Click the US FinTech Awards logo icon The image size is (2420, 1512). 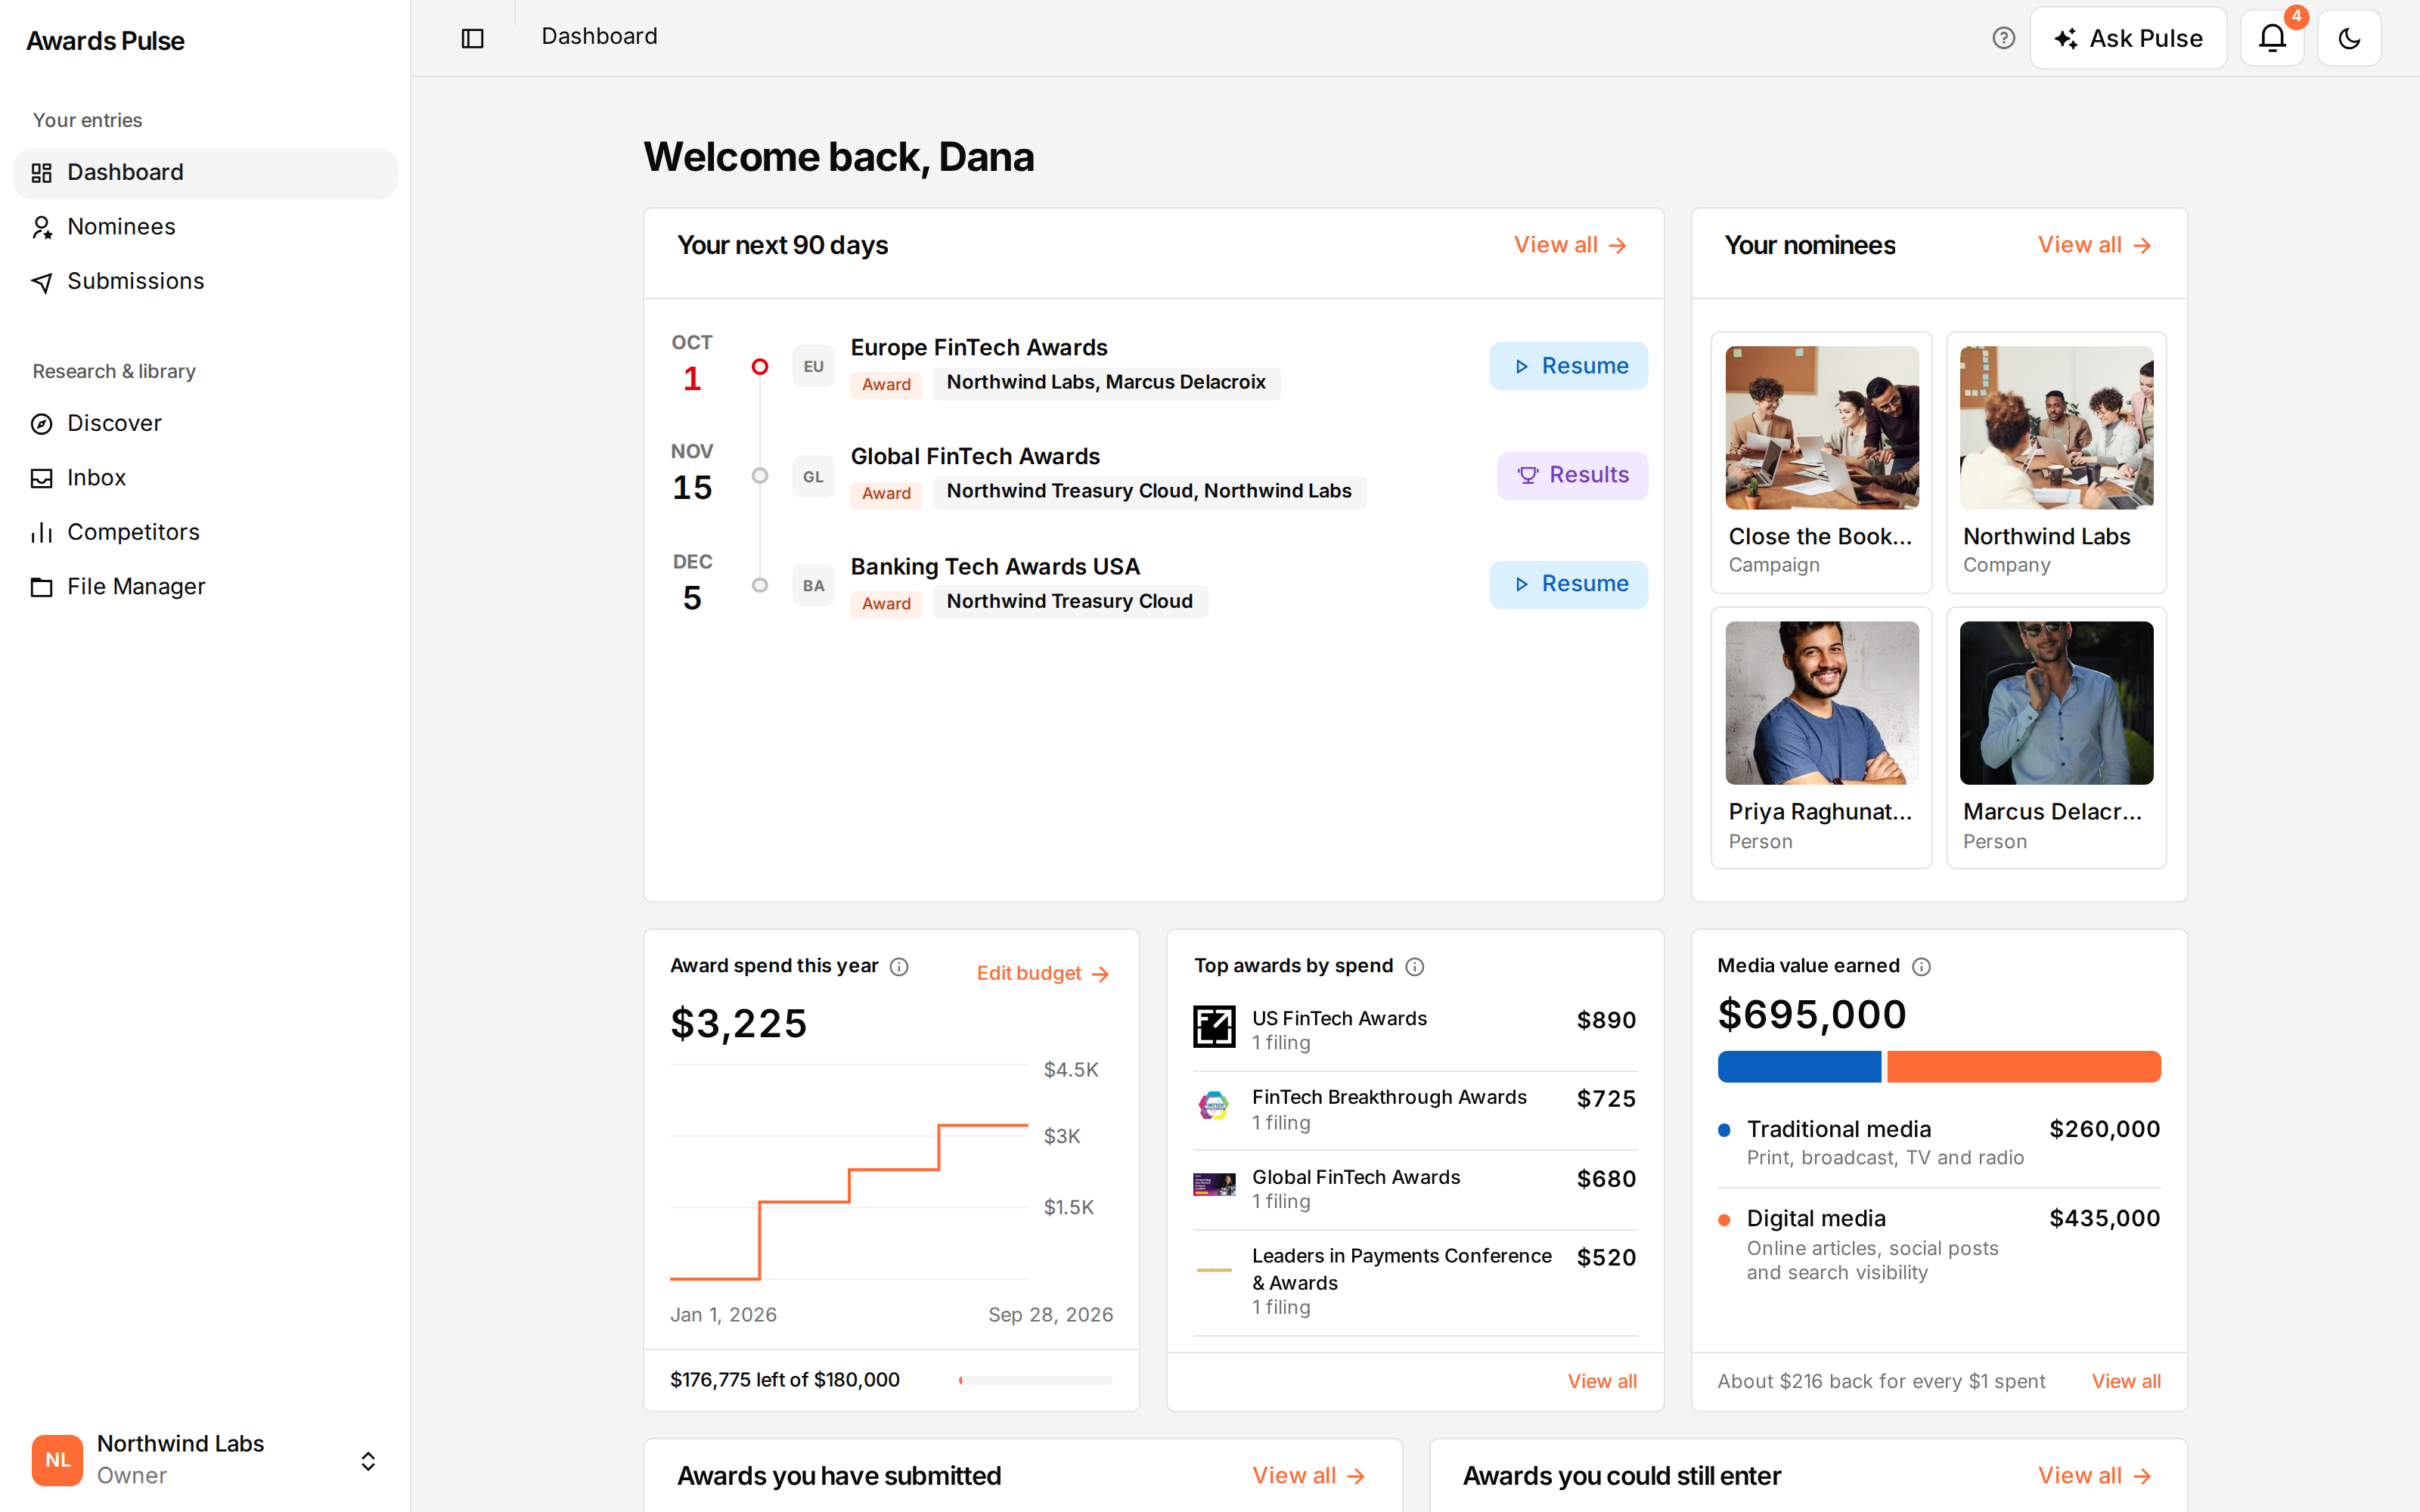(x=1214, y=1027)
